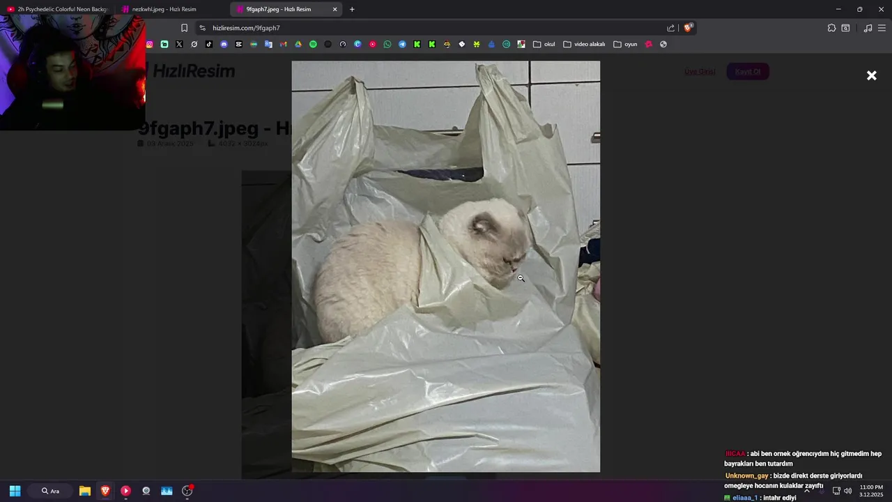Open the Telegram bookmark icon
892x502 pixels.
click(402, 44)
